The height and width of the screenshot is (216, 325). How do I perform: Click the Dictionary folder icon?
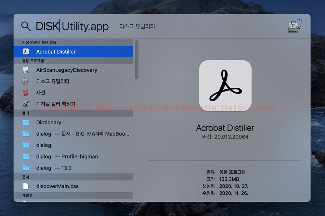[x=26, y=122]
